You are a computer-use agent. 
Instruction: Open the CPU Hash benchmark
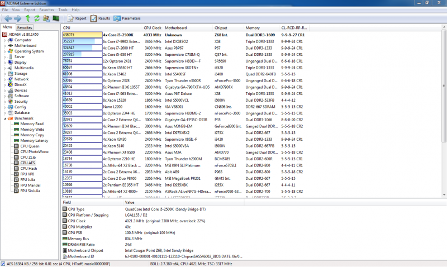coord(28,168)
